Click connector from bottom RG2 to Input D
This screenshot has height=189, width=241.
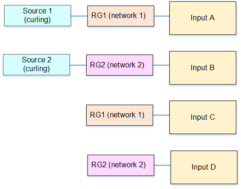[x=162, y=165]
